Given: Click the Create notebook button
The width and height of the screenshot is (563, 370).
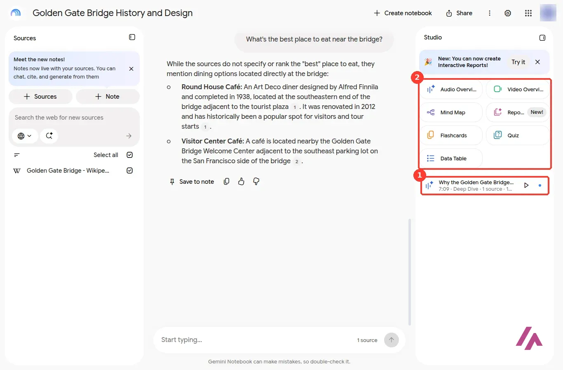Looking at the screenshot, I should 403,13.
